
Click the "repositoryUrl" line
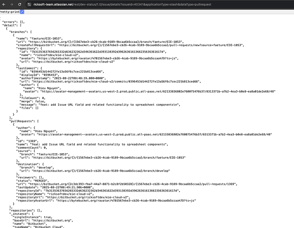pos(73,197)
